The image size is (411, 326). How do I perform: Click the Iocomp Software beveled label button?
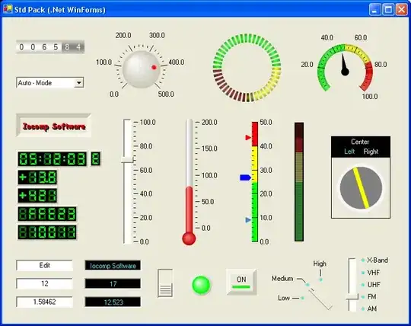click(54, 126)
